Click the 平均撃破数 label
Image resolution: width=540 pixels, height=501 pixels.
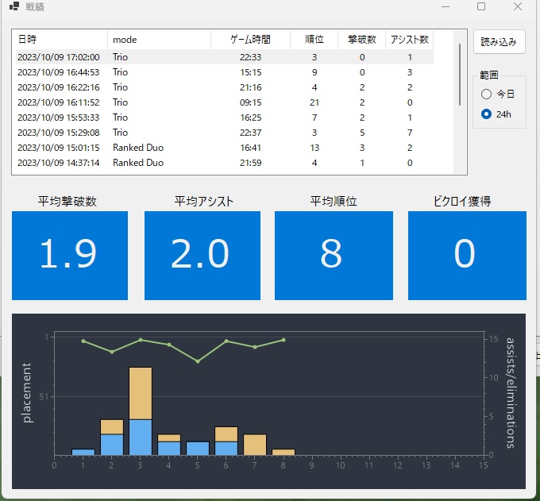tap(67, 202)
